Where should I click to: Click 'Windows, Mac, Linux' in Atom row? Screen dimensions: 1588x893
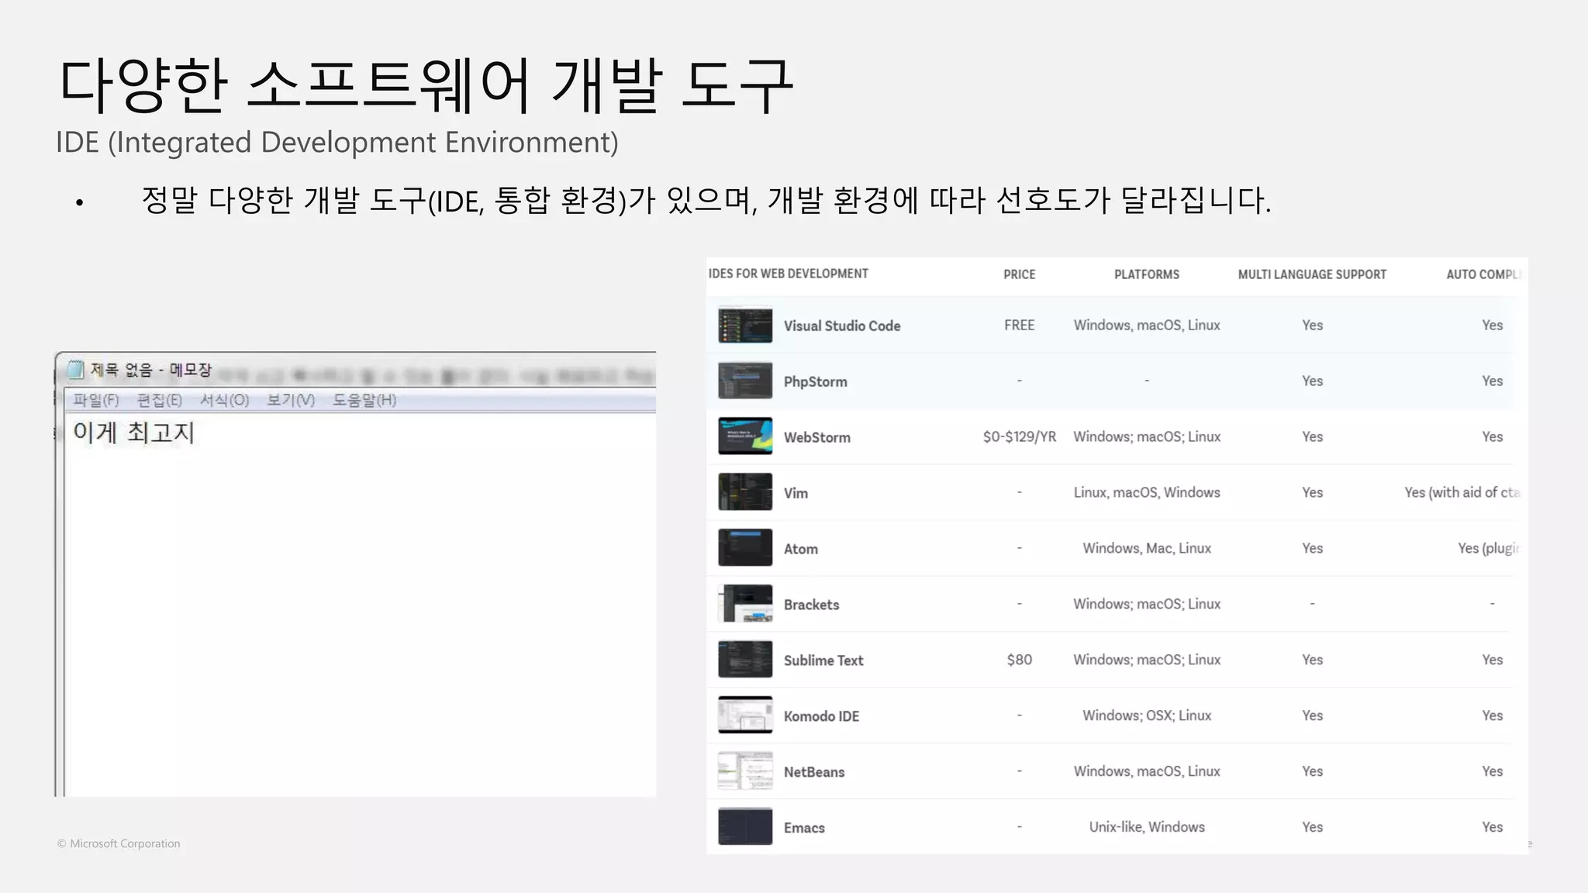[1147, 548]
